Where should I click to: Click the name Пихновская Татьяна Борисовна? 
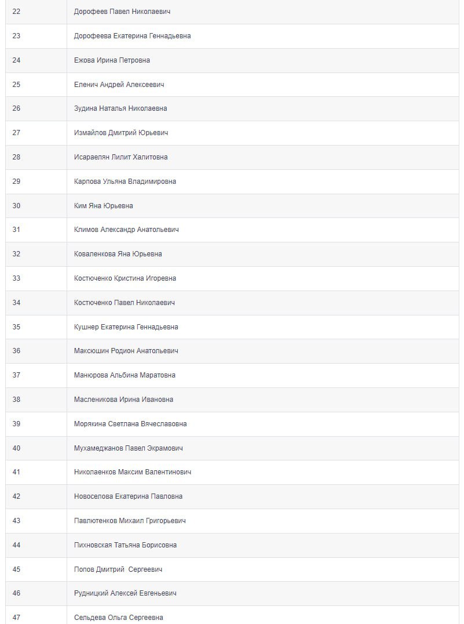[125, 545]
